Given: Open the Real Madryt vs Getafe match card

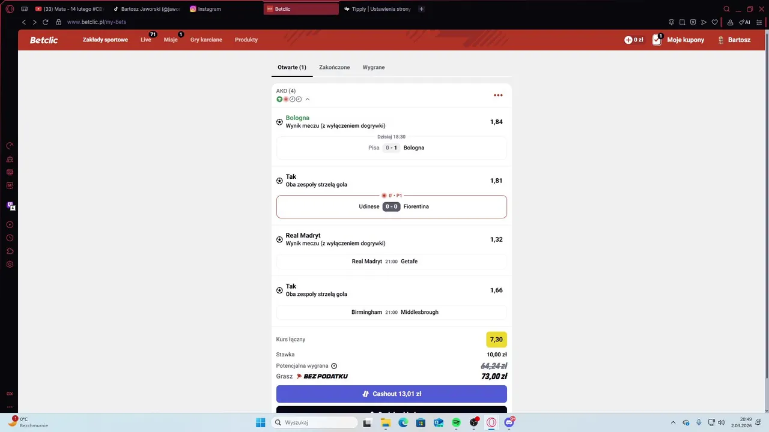Looking at the screenshot, I should tap(392, 262).
